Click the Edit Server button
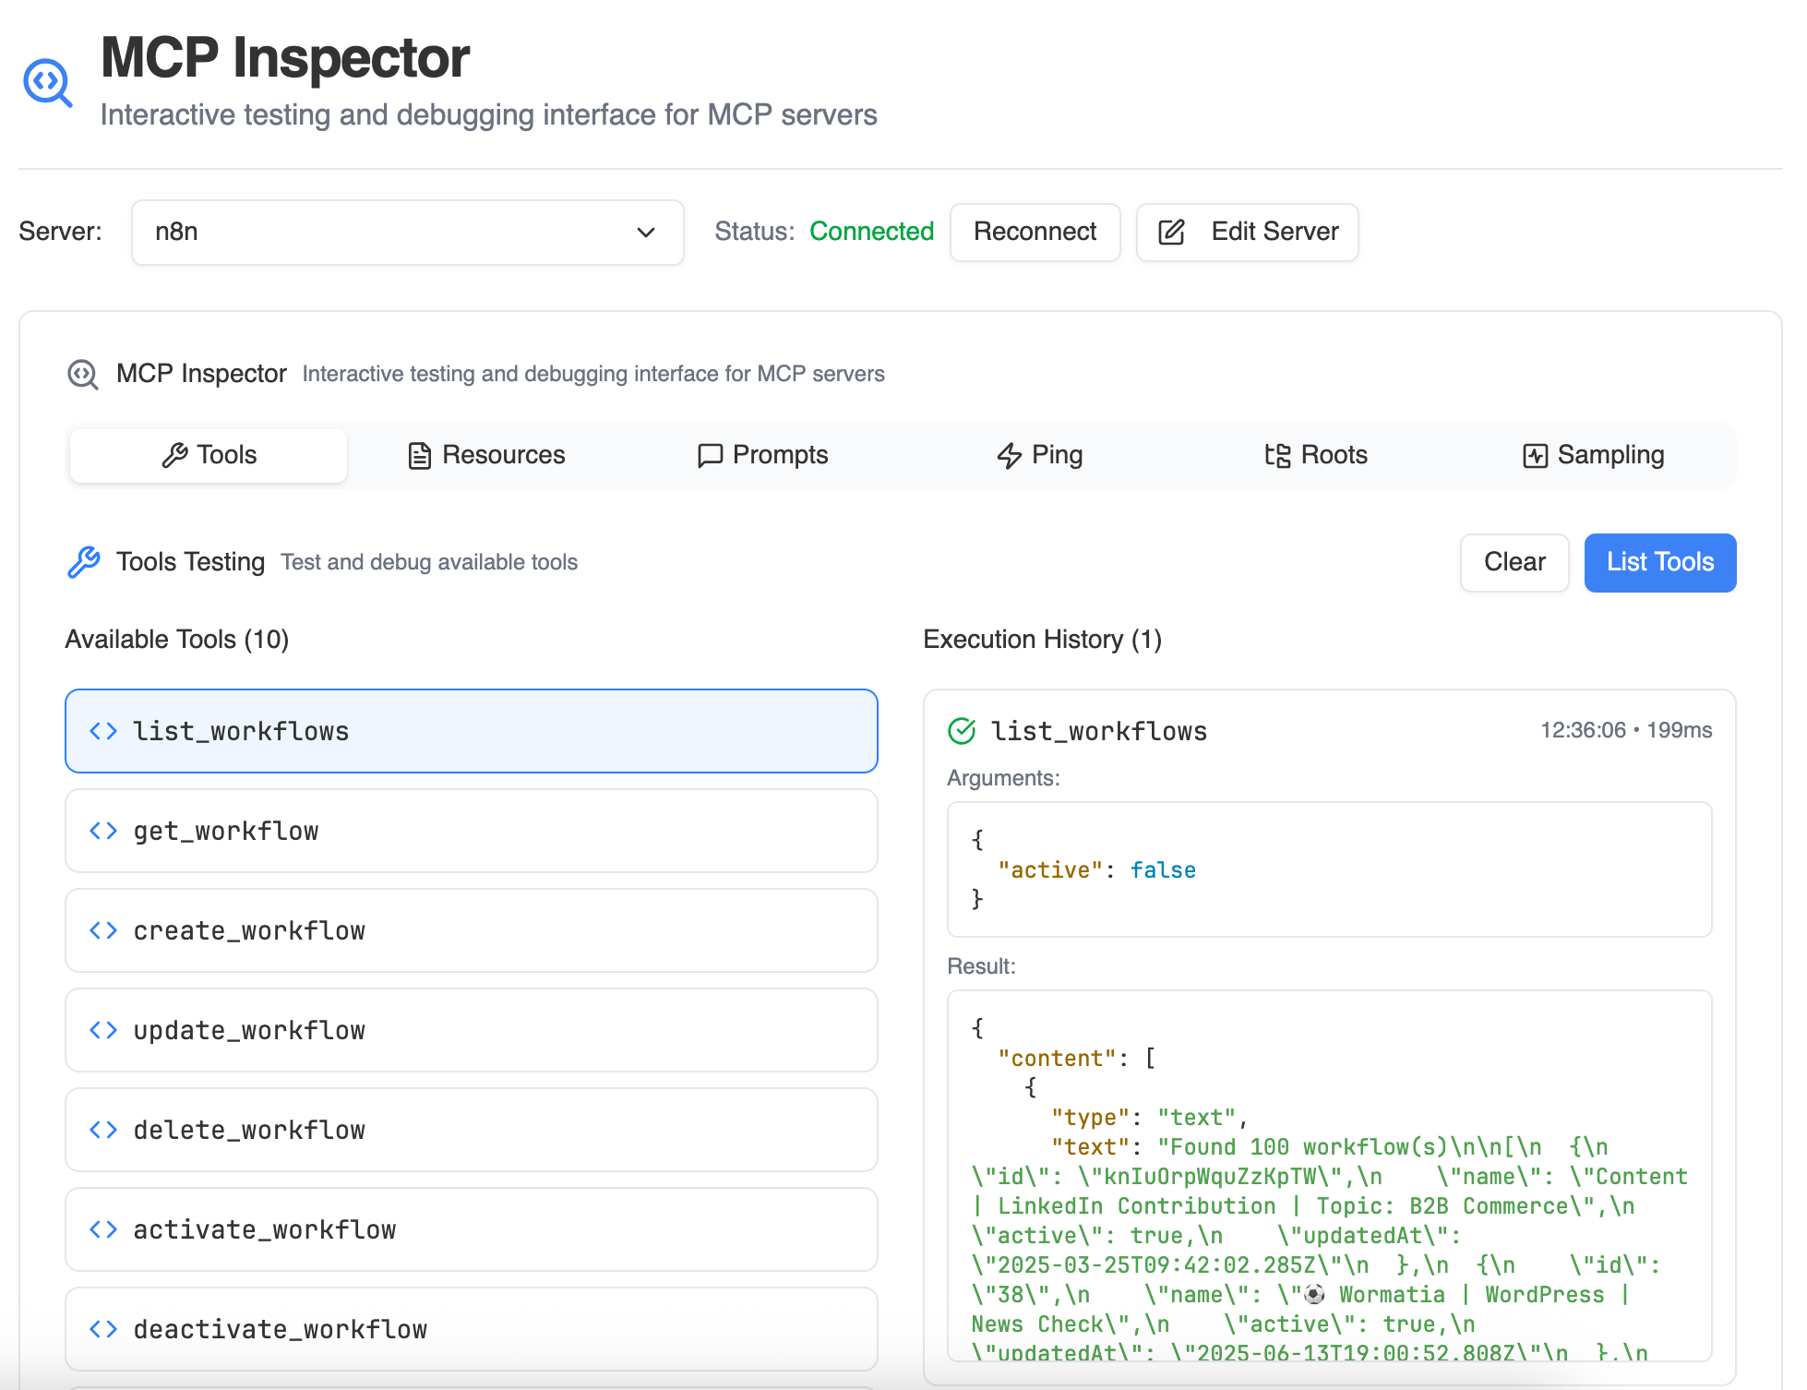Screen dimensions: 1807x1390 pos(1247,232)
